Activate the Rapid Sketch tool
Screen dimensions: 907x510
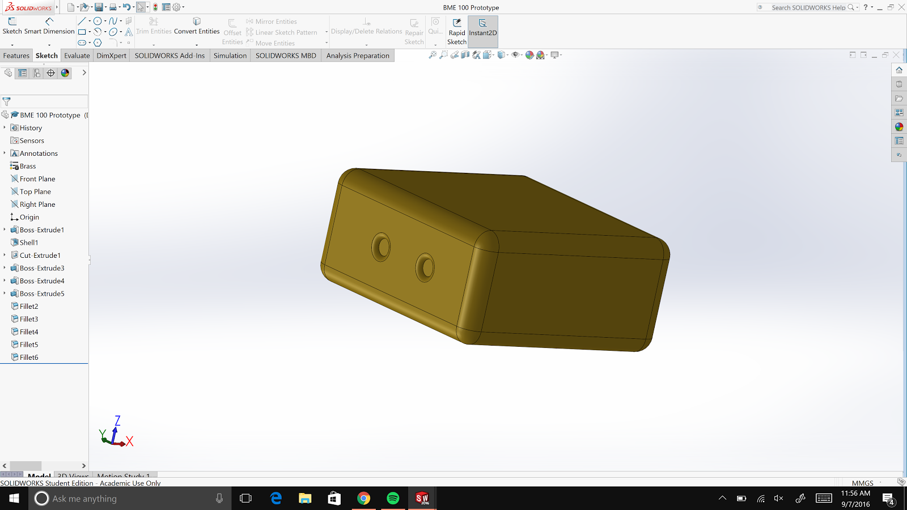coord(457,31)
